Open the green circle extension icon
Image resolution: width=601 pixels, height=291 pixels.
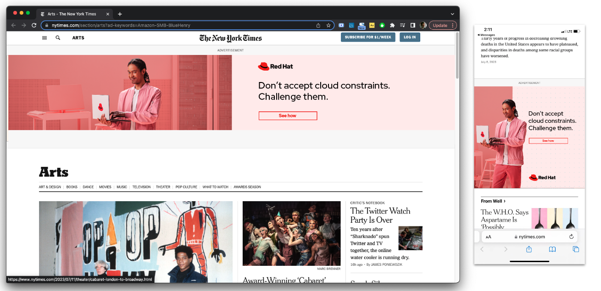tap(382, 25)
